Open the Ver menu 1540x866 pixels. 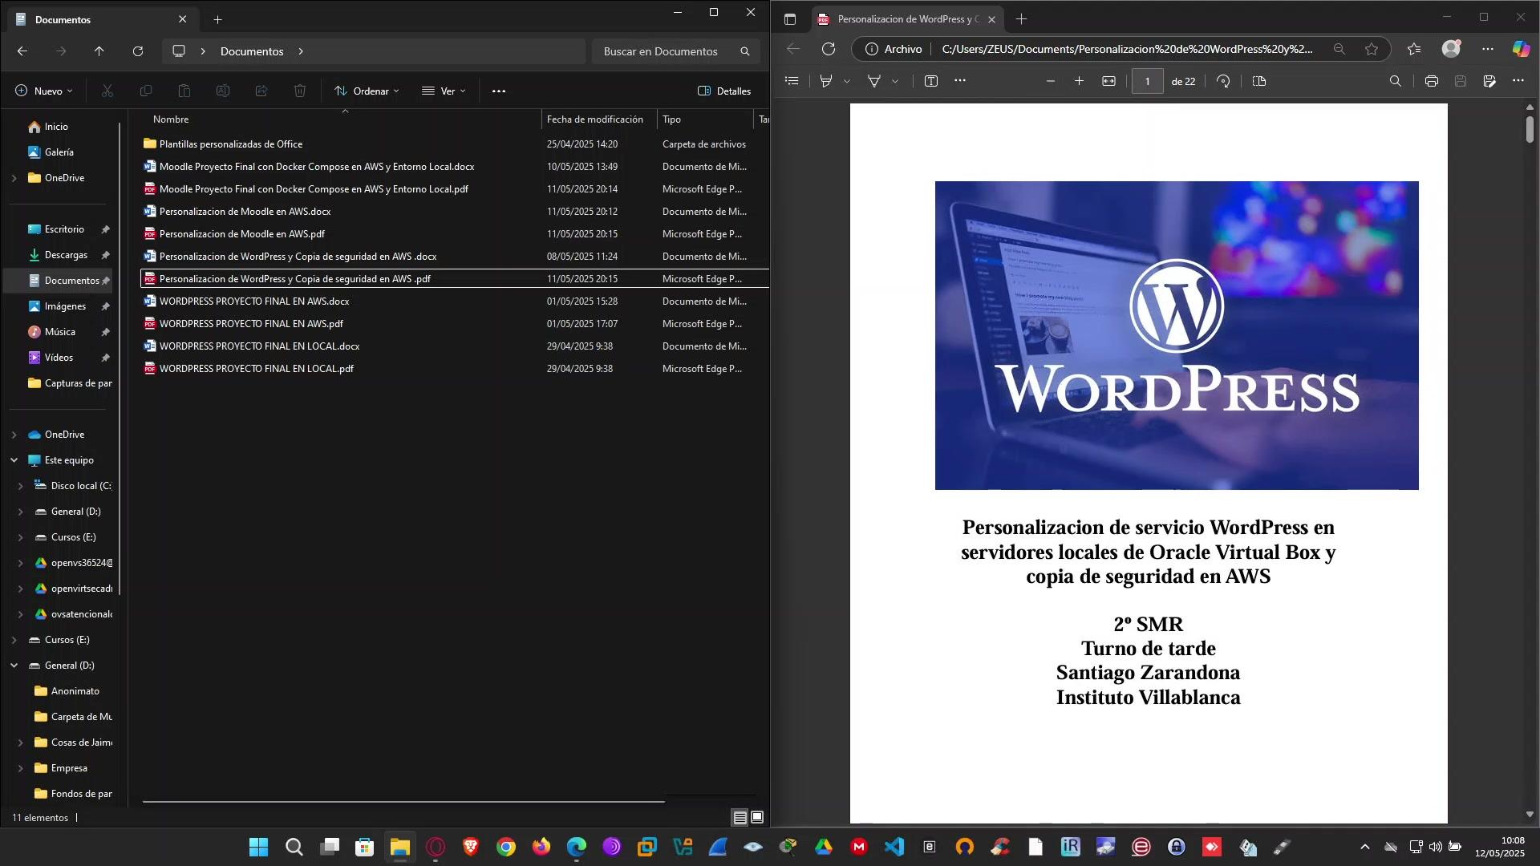(x=444, y=91)
